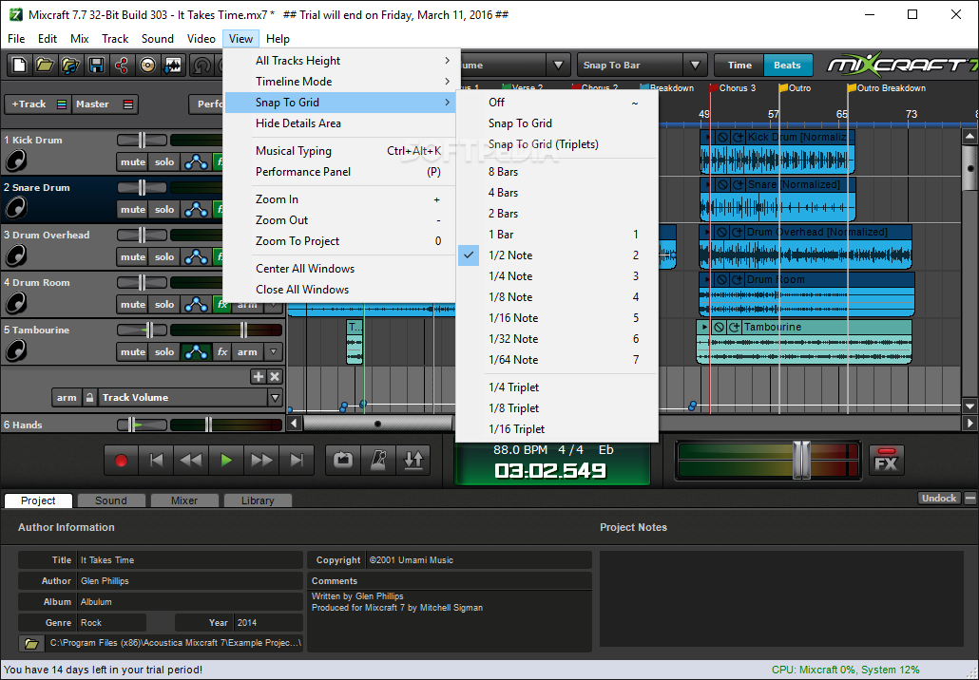Click the Tambourine track pan slider
Image resolution: width=979 pixels, height=680 pixels.
coord(143,330)
